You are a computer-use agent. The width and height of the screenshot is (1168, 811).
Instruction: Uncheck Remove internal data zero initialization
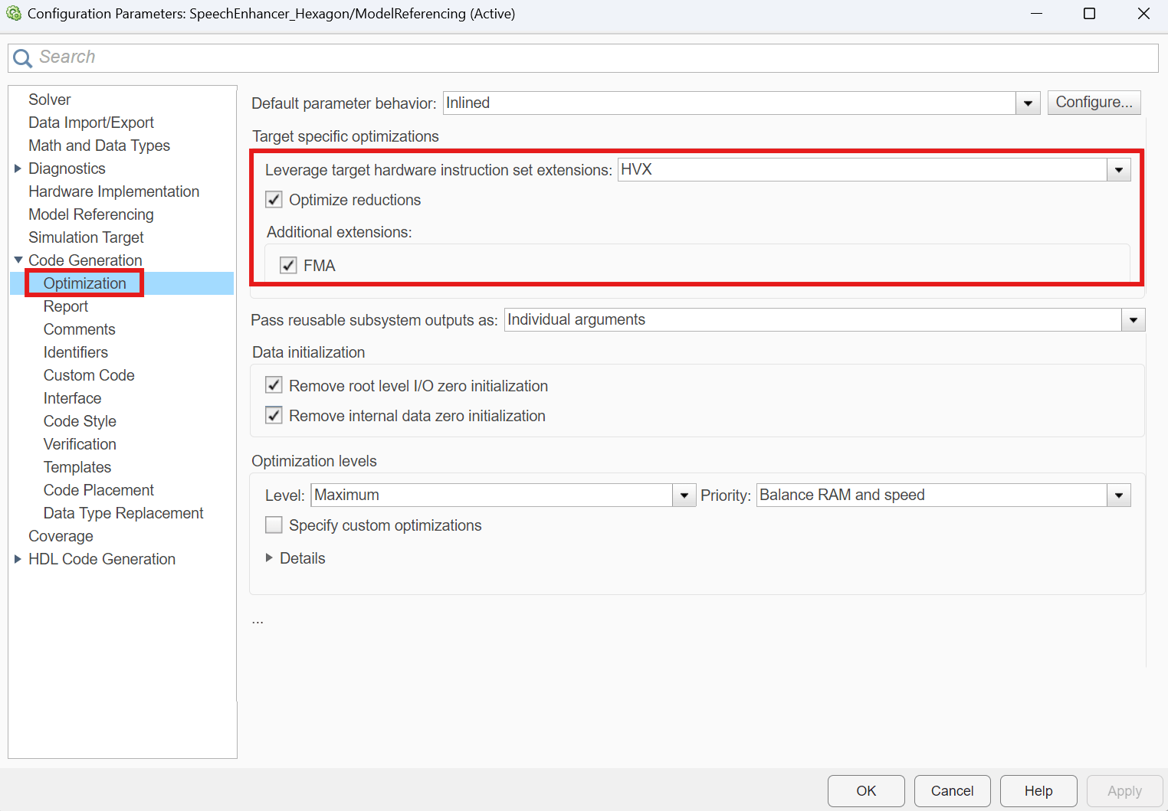point(274,415)
